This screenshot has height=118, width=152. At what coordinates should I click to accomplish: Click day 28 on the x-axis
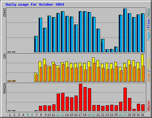pos(129,115)
